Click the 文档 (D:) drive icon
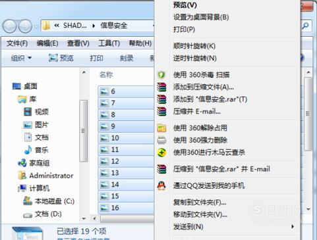Image resolution: width=317 pixels, height=240 pixels. (28, 215)
